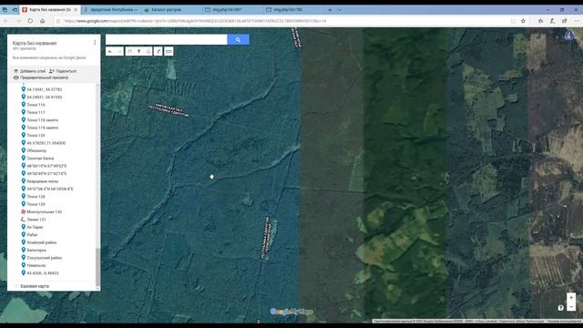Open the browser settings ellipsis menu

pos(577,21)
